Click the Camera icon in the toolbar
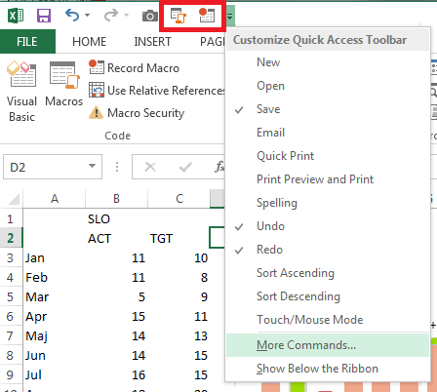 pos(150,16)
